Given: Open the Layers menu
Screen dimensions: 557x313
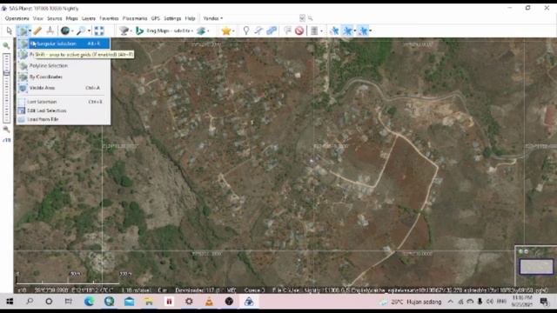Looking at the screenshot, I should click(89, 18).
